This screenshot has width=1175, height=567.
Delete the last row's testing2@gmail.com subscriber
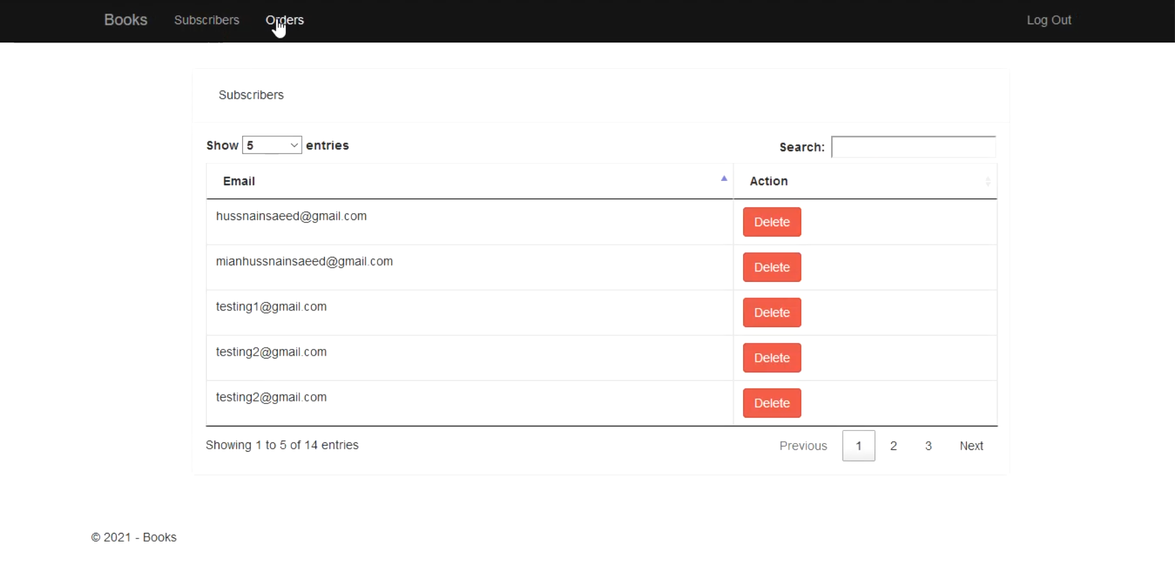coord(772,403)
